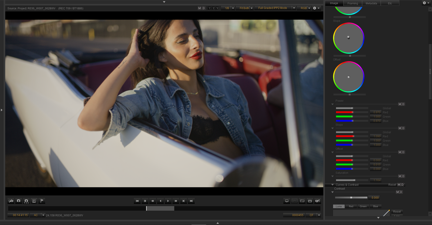Screen dimensions: 432x225
Task: Open the RGB channel dropdown
Action: click(x=309, y=8)
